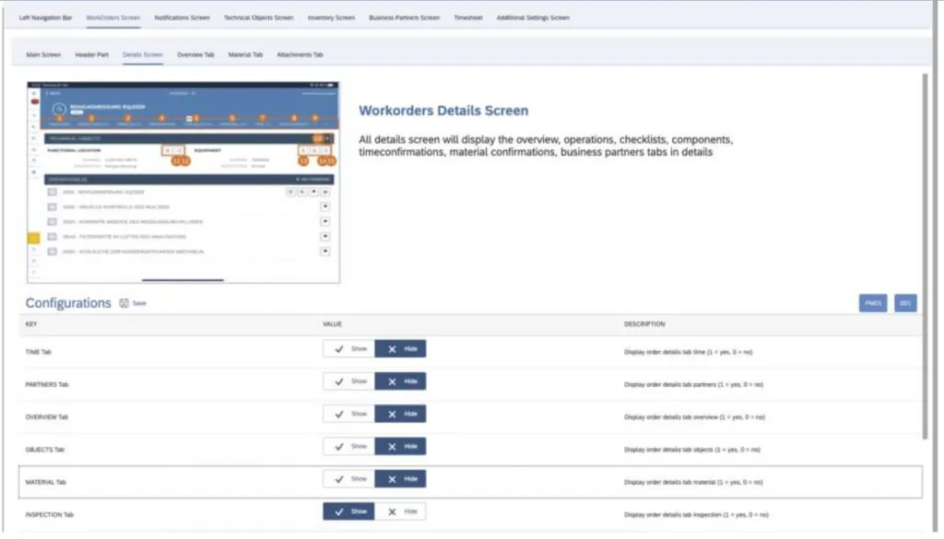The width and height of the screenshot is (944, 539).
Task: Set MATERIAL Tab to Show
Action: 349,479
